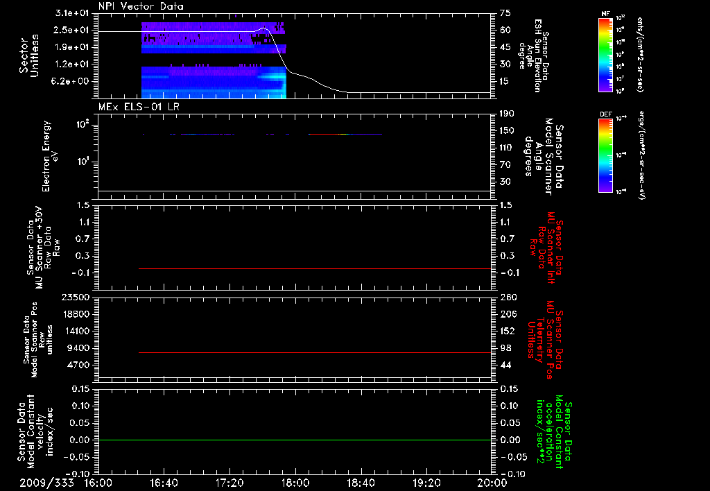Click the 23500 scanner position tick label

(75, 297)
